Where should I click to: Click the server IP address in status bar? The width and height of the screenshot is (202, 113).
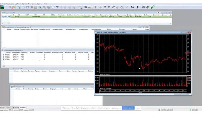pos(166,110)
